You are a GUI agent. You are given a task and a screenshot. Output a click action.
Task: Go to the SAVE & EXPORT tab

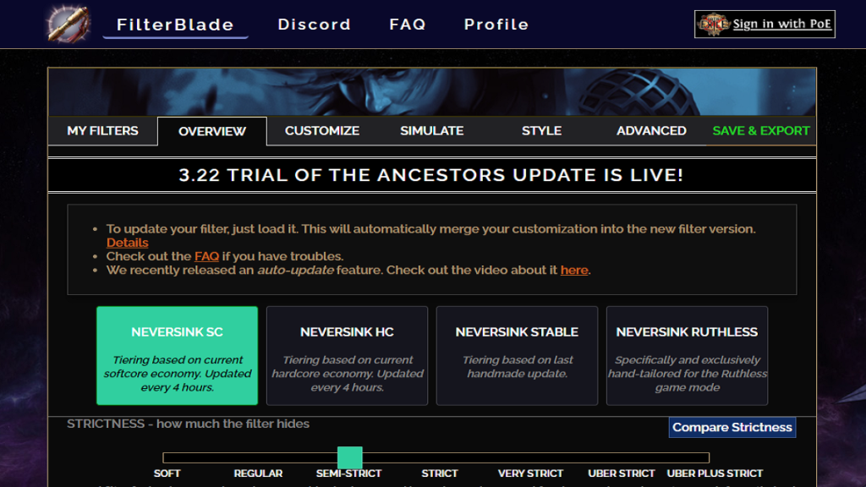760,131
